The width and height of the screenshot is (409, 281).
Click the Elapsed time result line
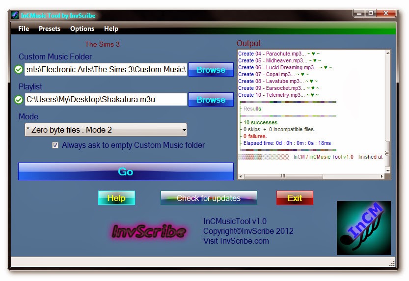point(287,143)
